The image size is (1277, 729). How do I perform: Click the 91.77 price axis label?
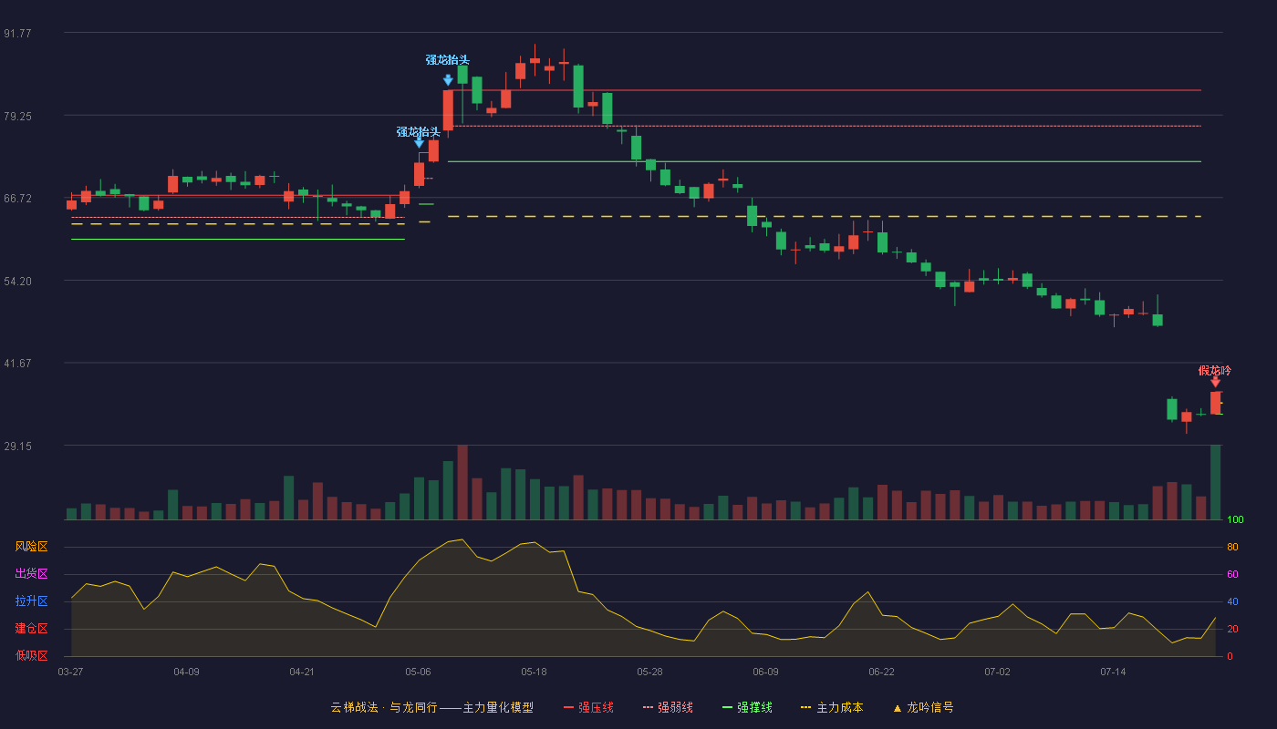(17, 33)
